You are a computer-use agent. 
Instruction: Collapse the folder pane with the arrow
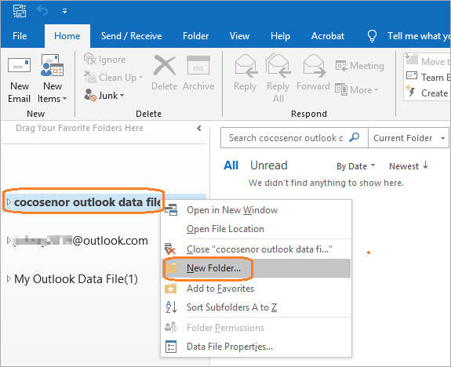click(198, 129)
